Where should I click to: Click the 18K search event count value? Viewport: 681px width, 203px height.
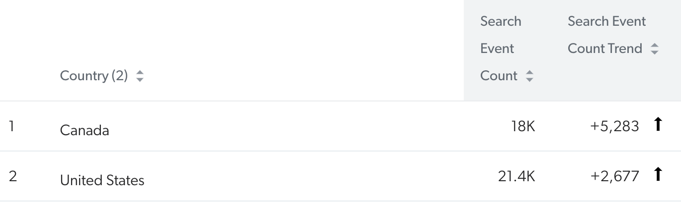coord(523,126)
